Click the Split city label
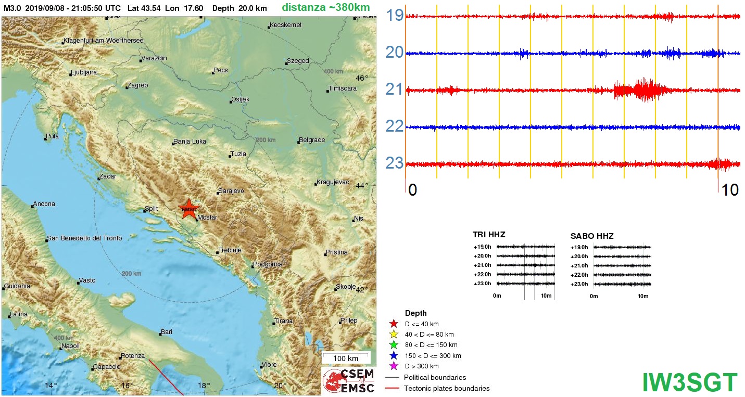This screenshot has height=397, width=745. coord(151,209)
